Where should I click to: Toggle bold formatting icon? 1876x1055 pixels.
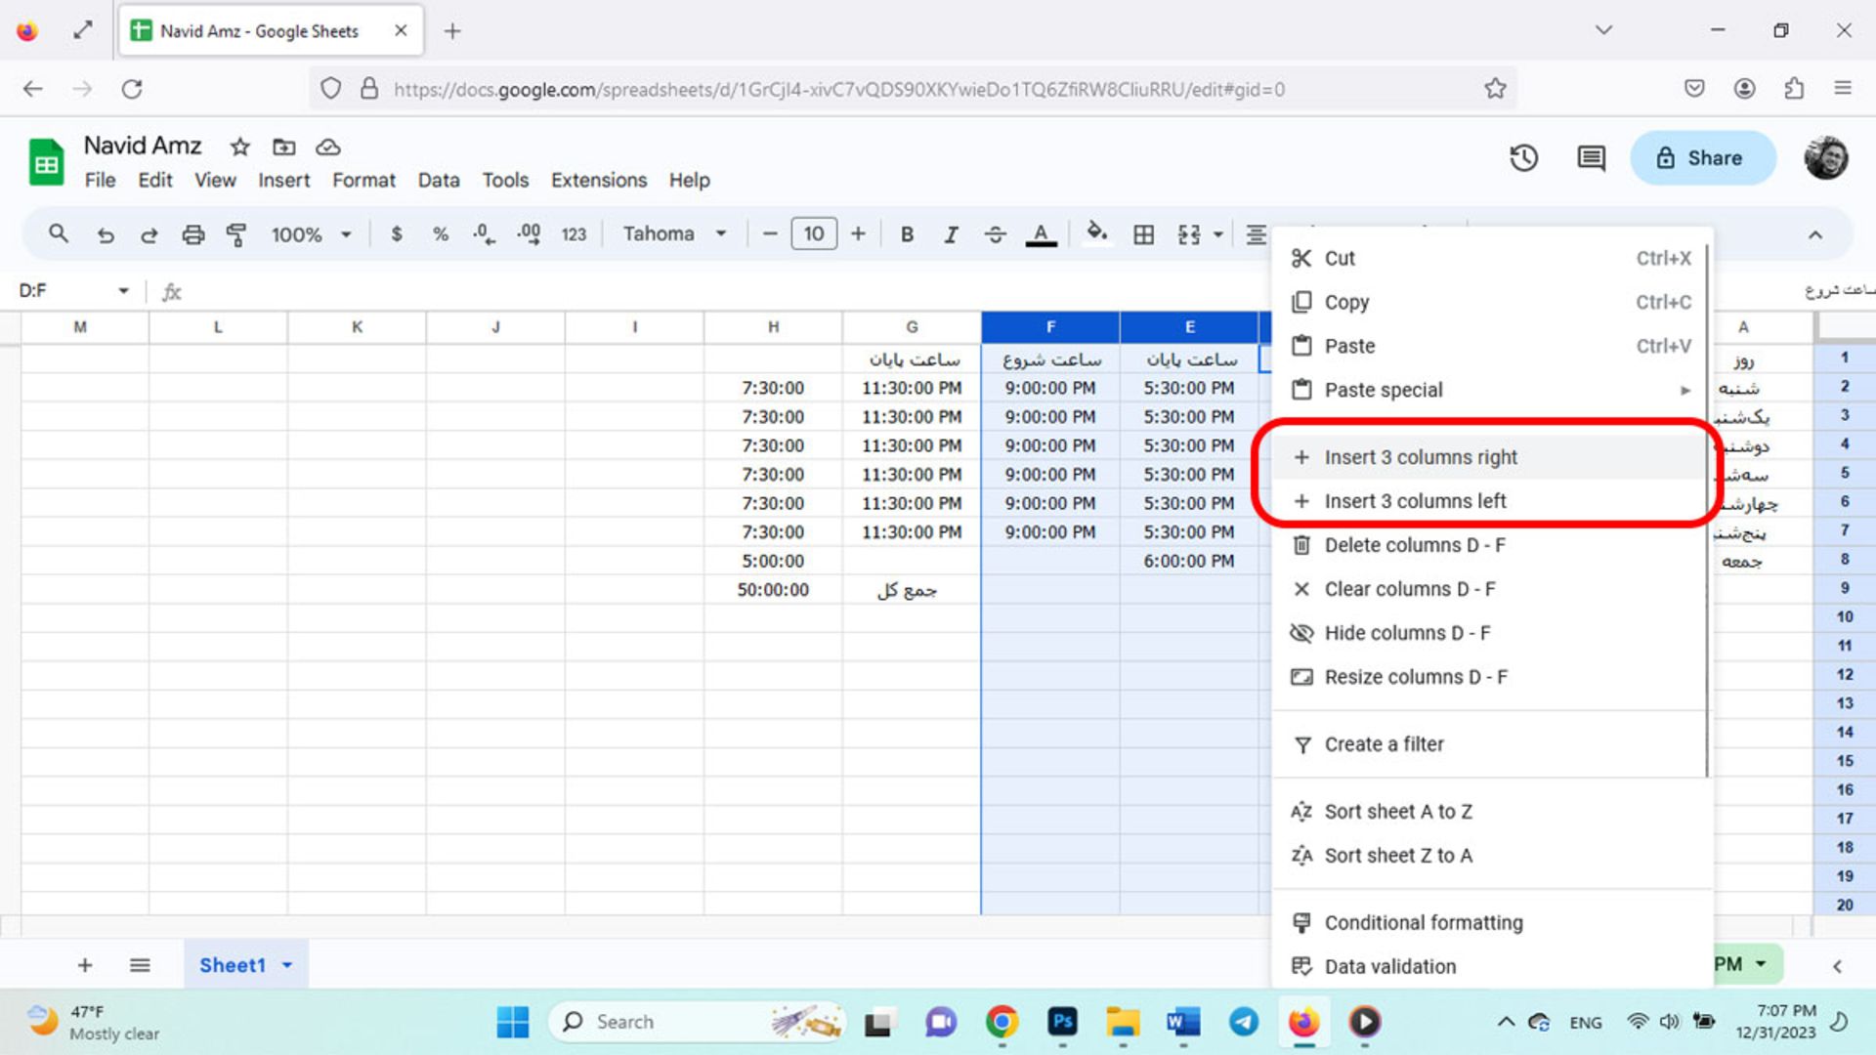[x=906, y=234]
